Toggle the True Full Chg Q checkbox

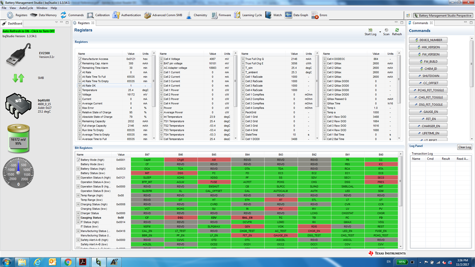click(x=243, y=59)
